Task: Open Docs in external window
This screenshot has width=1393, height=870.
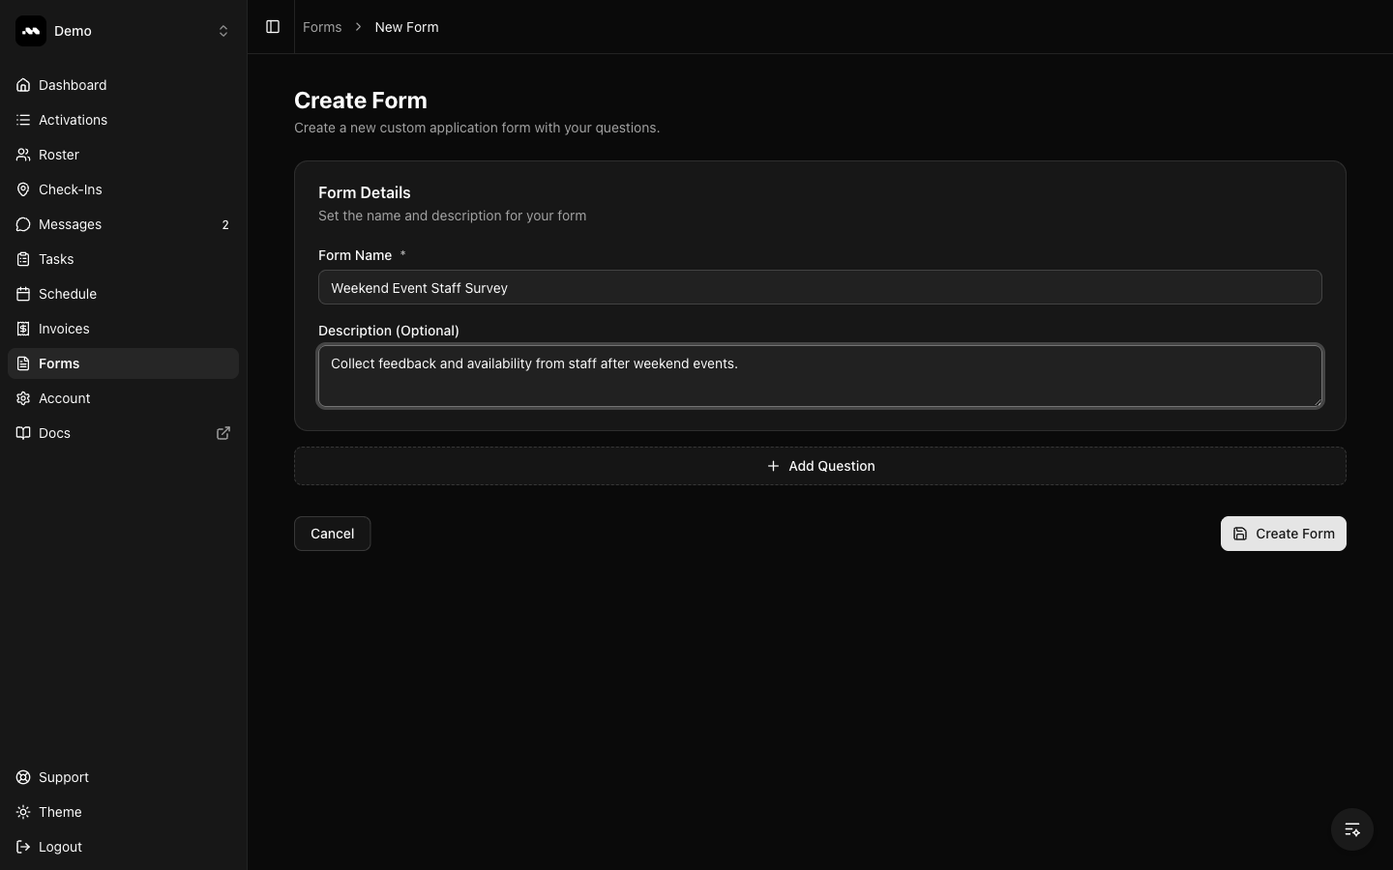Action: [222, 433]
